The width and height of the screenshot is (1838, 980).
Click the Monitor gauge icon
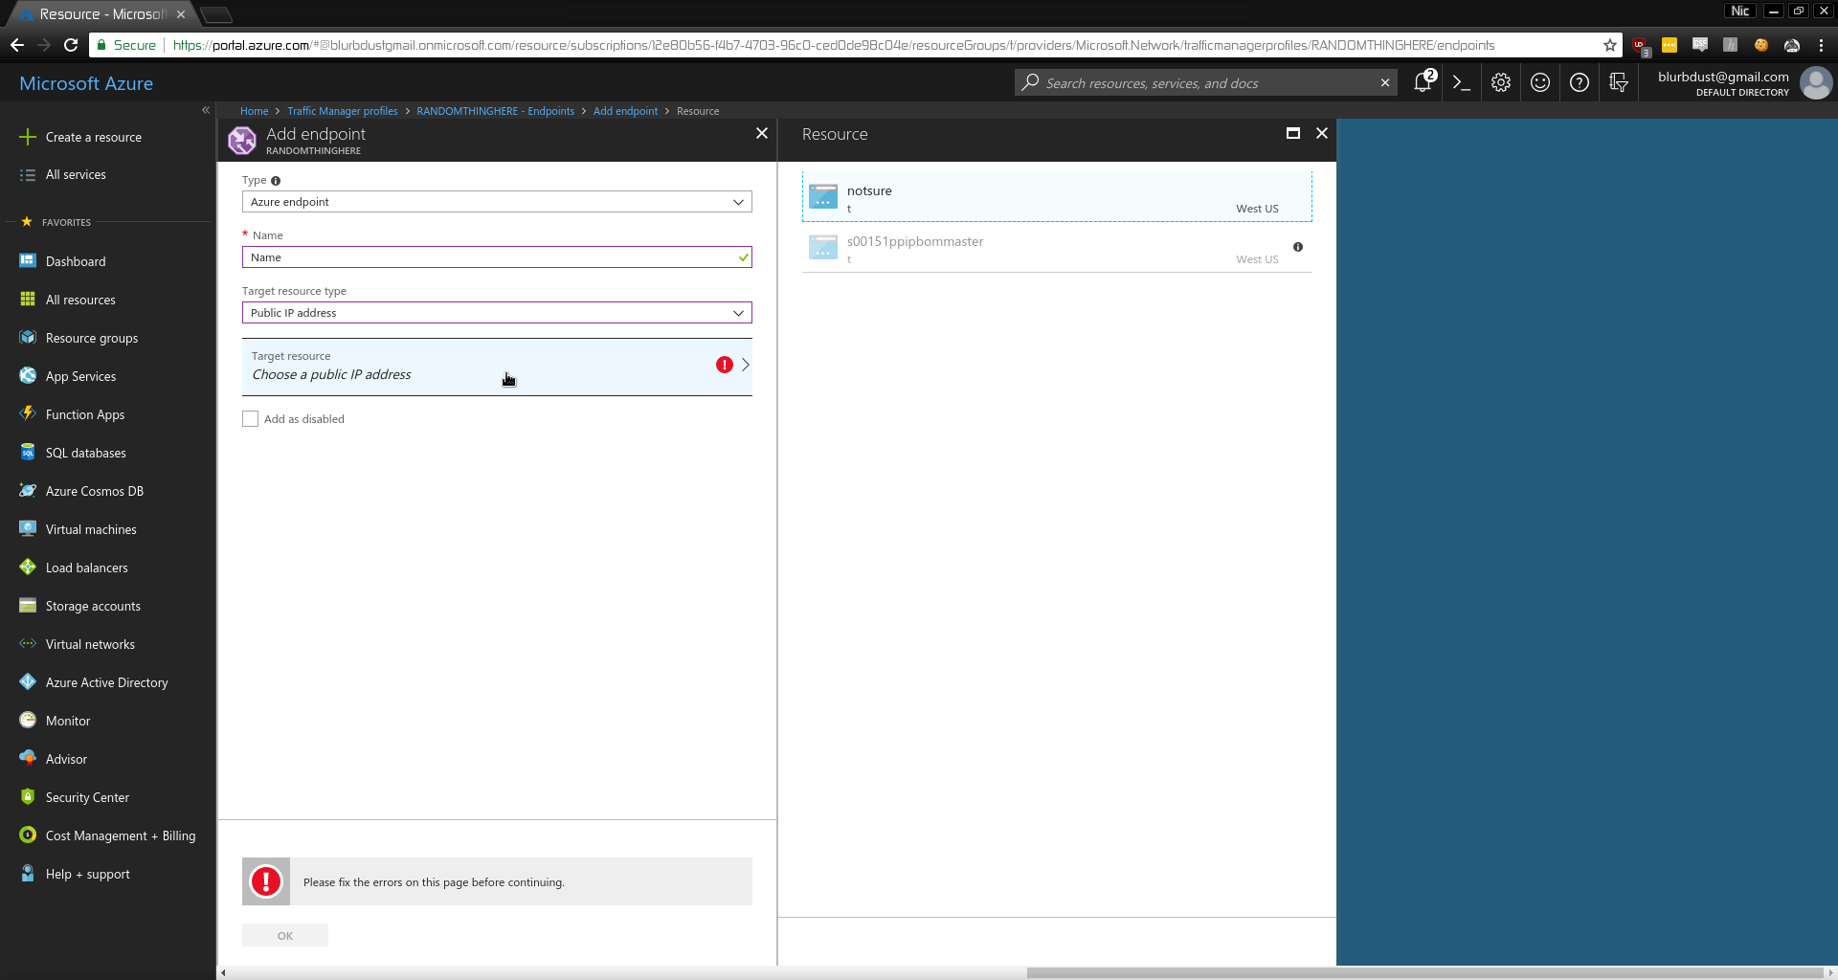[x=28, y=721]
